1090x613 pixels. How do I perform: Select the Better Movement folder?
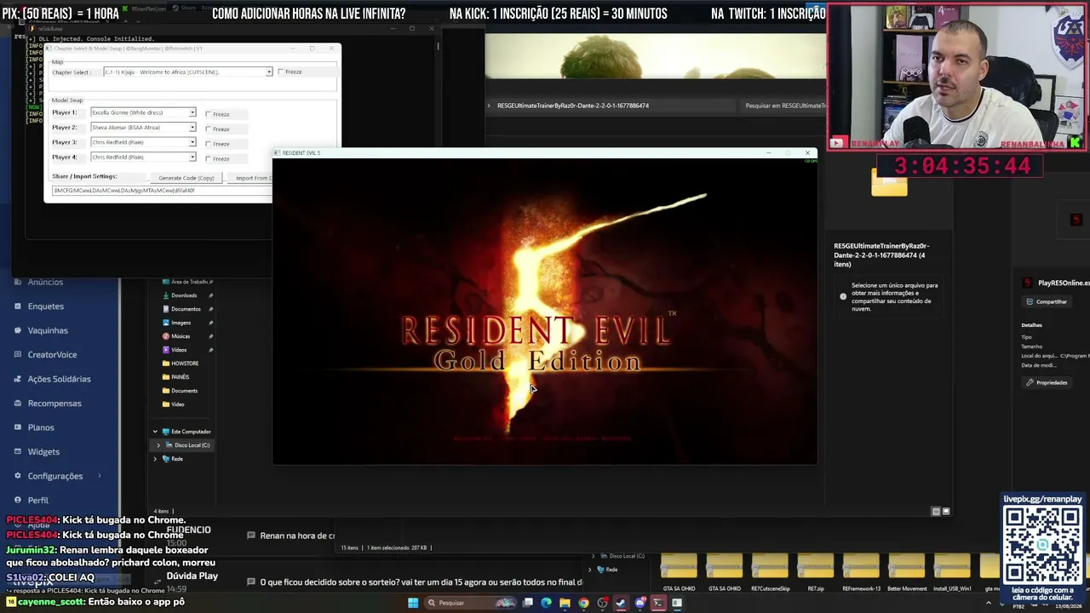907,570
